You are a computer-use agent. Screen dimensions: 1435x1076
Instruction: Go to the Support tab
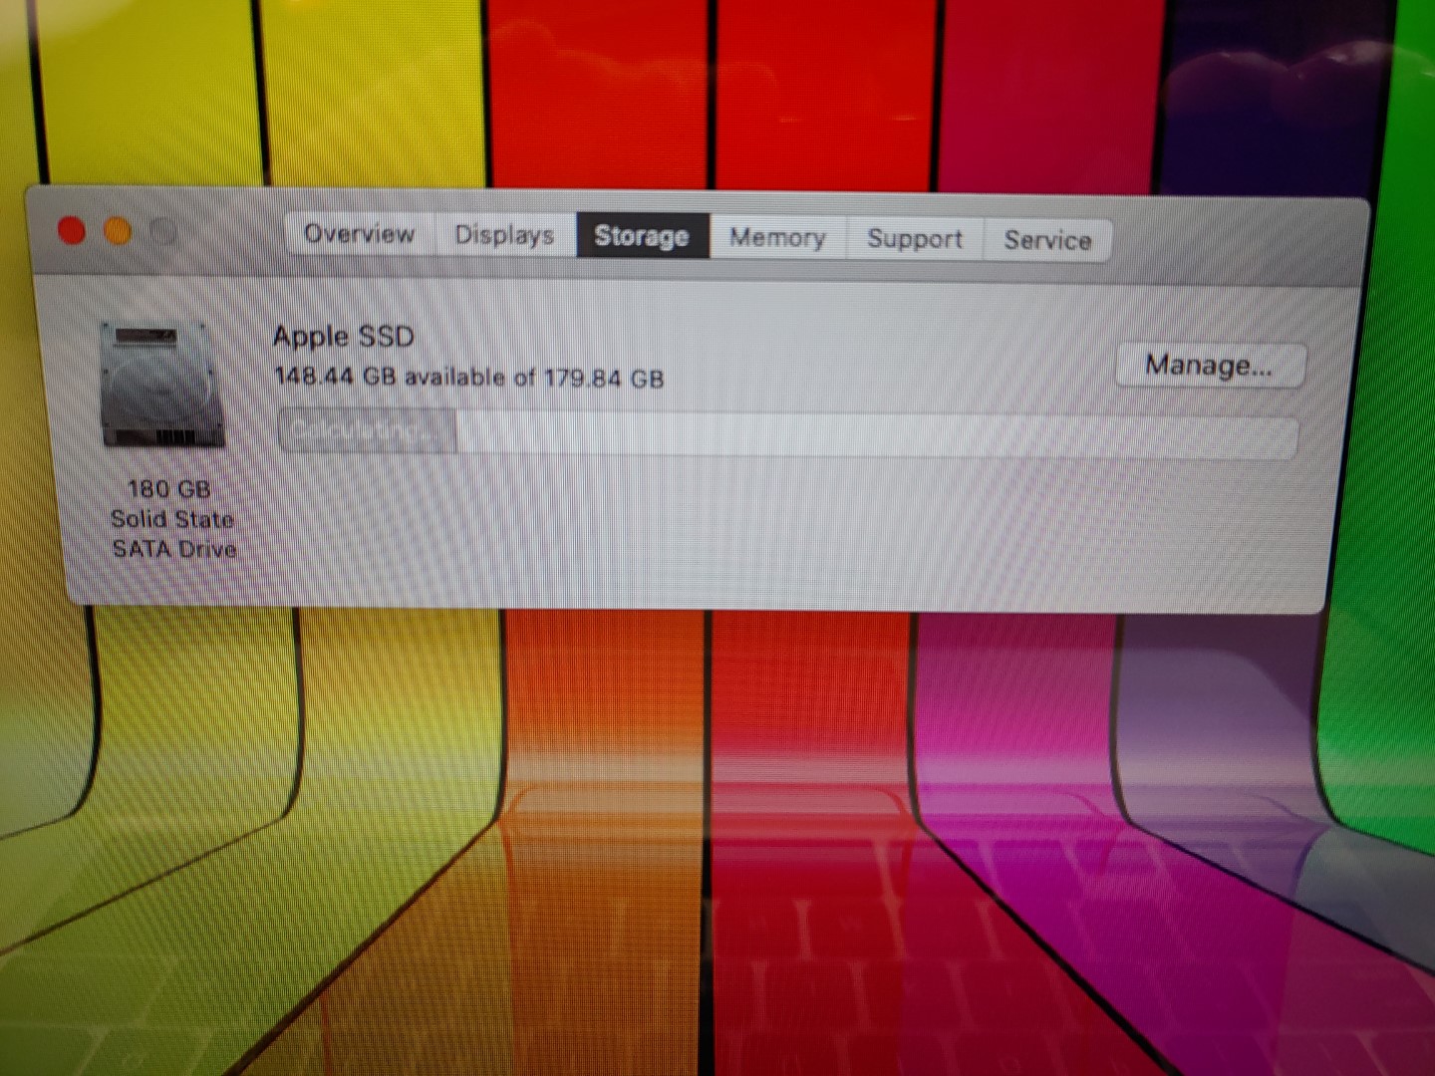pos(915,239)
